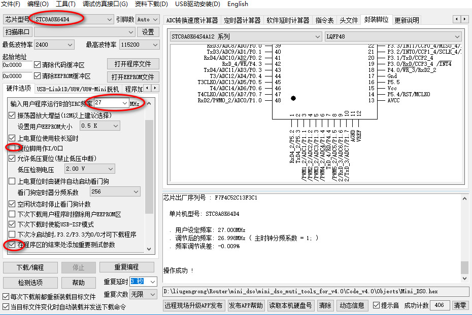The height and width of the screenshot is (315, 472).
Task: Switch to 更新说明 tab
Action: click(x=407, y=20)
